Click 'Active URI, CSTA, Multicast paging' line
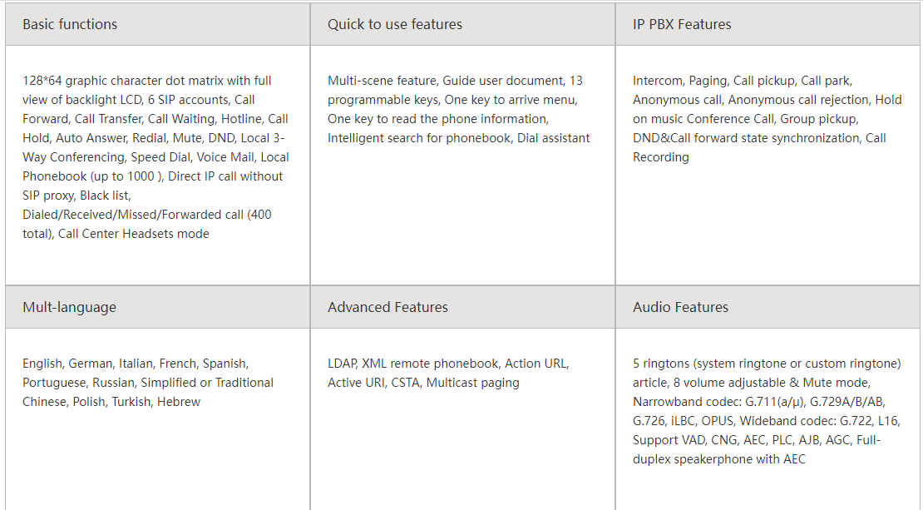923x510 pixels. [424, 383]
